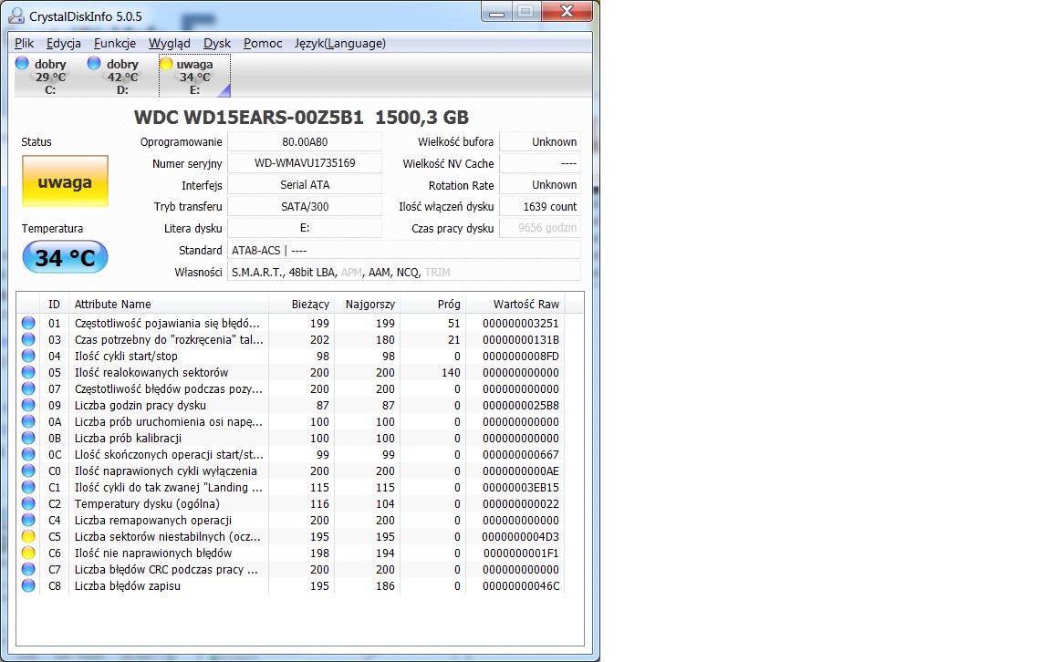Click the 34 °C temperature button
Screen dimensions: 1051x662
pyautogui.click(x=65, y=257)
